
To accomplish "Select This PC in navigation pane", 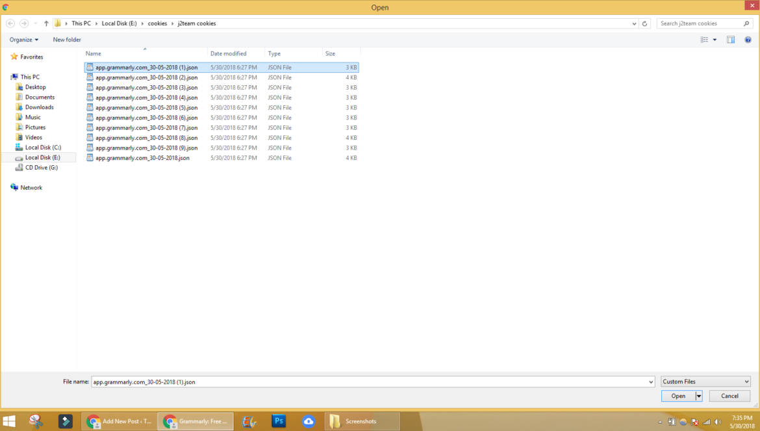I will (x=30, y=77).
